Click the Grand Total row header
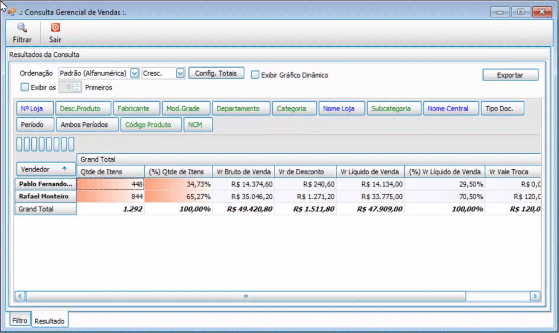This screenshot has height=333, width=559. coord(46,209)
